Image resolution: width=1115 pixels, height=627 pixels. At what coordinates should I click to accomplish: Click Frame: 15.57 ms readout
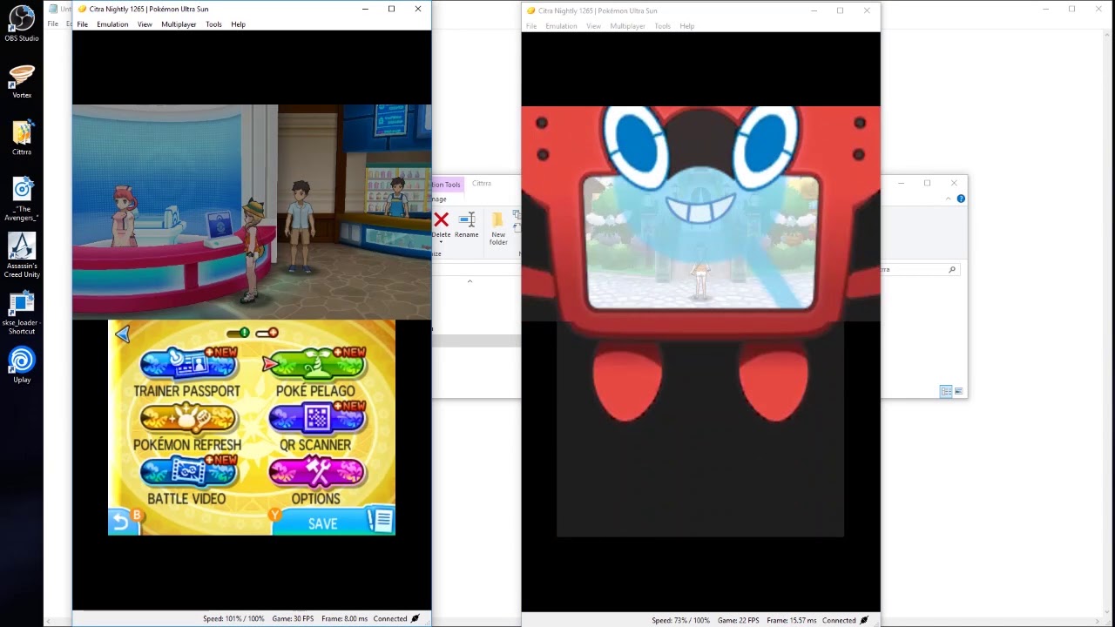coord(792,621)
